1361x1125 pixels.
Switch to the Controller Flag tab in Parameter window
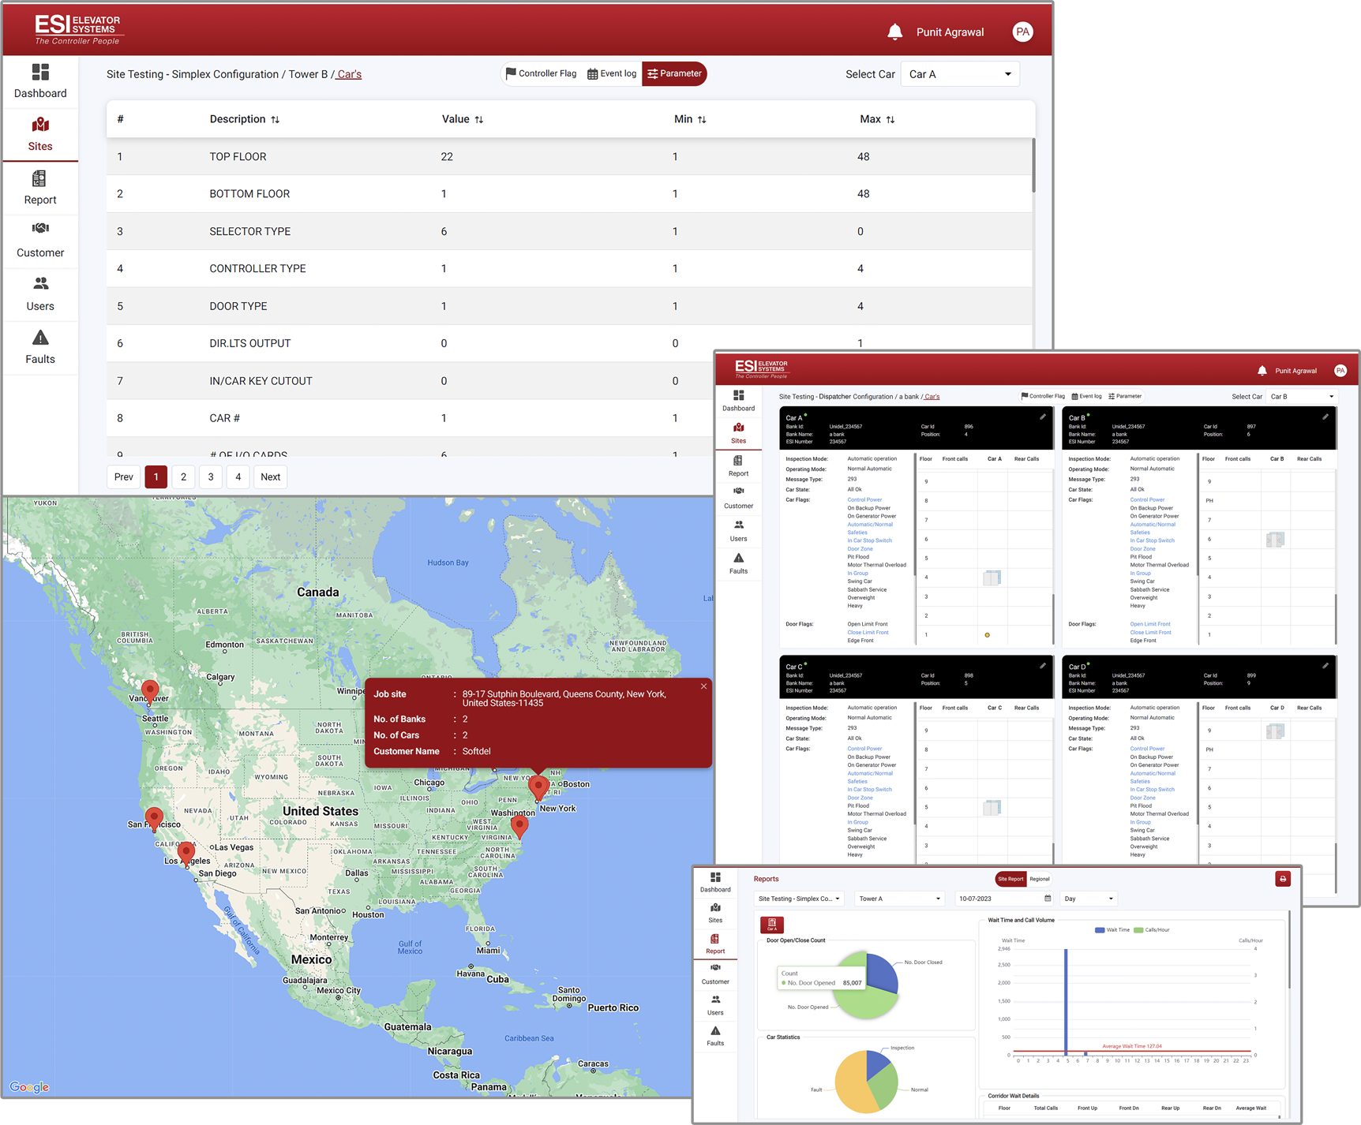[x=541, y=73]
